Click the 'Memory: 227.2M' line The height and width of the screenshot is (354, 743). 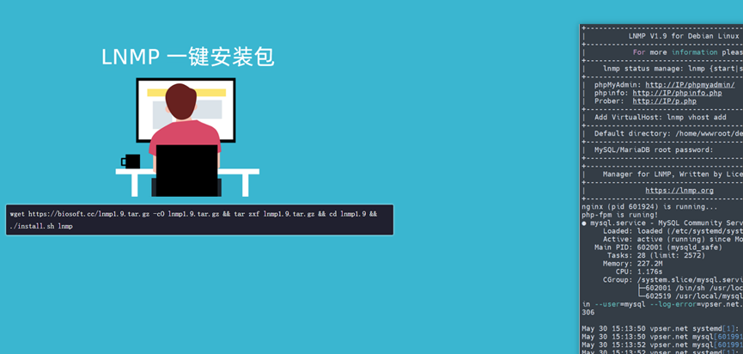click(x=632, y=264)
